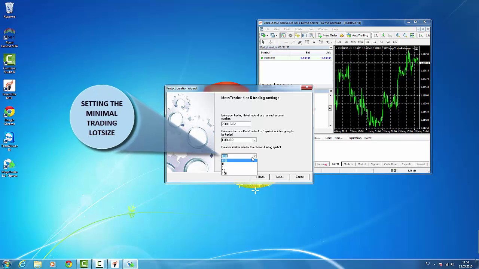This screenshot has height=269, width=479.
Task: Open the TeamViewer 10 desktop icon
Action: coord(9,142)
